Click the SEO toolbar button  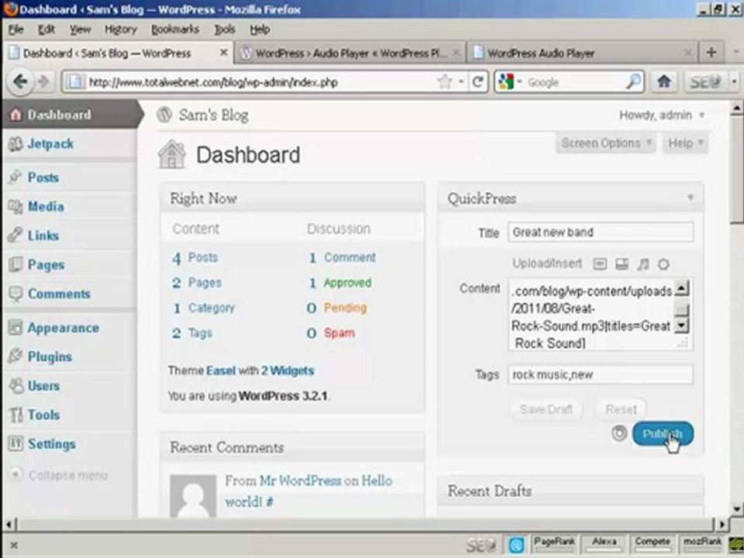coord(705,81)
